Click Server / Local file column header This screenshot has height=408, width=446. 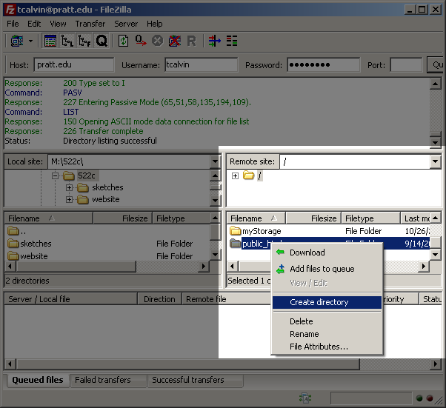point(71,299)
